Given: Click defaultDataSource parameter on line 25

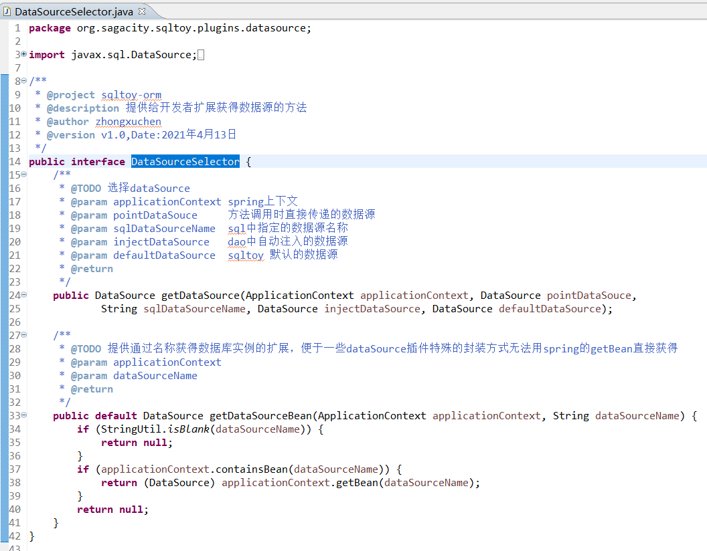Looking at the screenshot, I should point(550,309).
